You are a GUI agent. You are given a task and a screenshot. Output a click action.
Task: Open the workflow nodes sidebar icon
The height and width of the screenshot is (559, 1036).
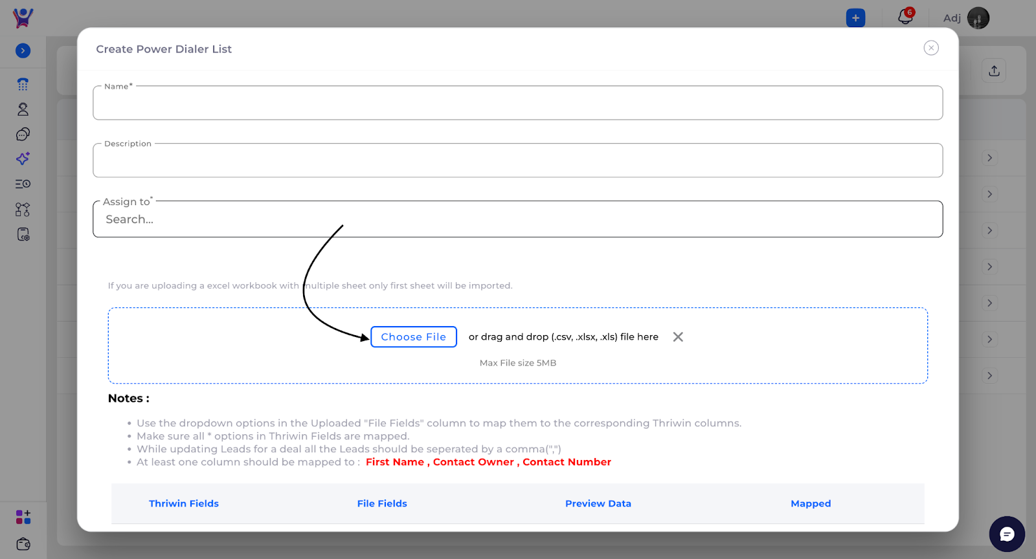tap(23, 210)
